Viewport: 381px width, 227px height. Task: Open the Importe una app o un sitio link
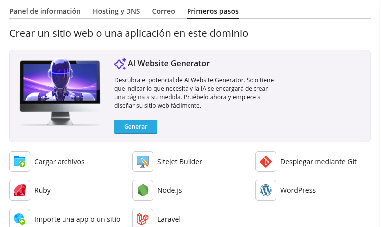pos(77,219)
